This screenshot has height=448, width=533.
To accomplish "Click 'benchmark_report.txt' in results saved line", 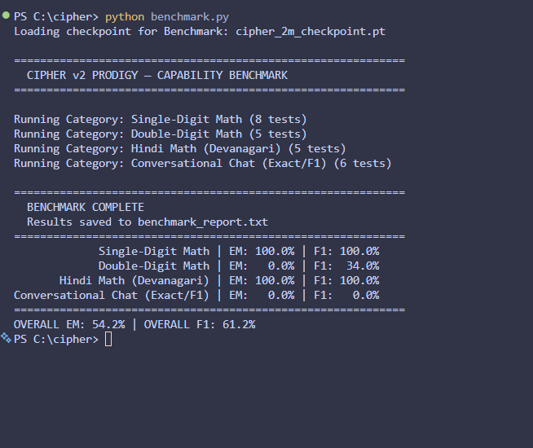I will click(x=203, y=222).
